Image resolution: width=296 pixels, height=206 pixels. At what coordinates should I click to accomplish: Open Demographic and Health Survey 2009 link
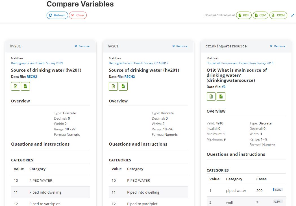click(37, 63)
